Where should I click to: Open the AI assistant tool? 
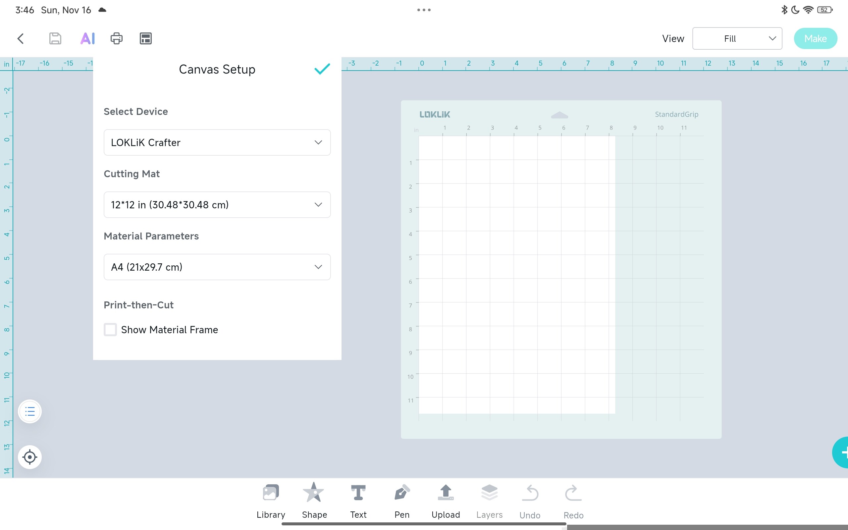click(87, 38)
